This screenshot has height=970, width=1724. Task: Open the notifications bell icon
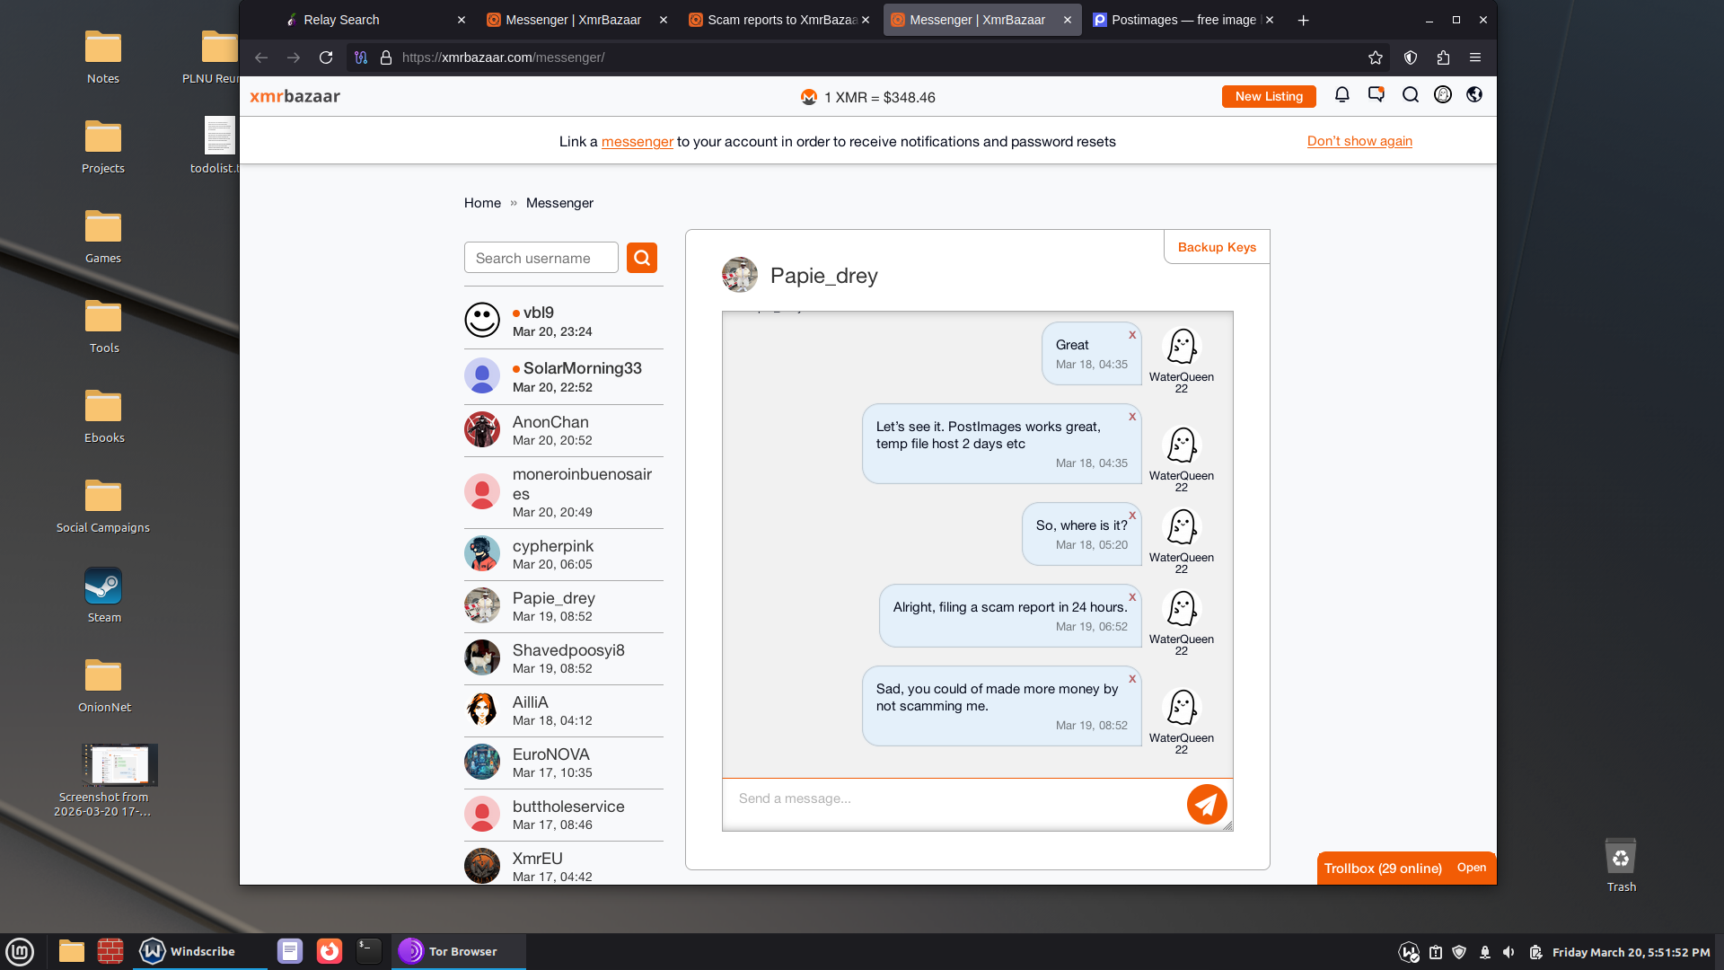point(1341,95)
